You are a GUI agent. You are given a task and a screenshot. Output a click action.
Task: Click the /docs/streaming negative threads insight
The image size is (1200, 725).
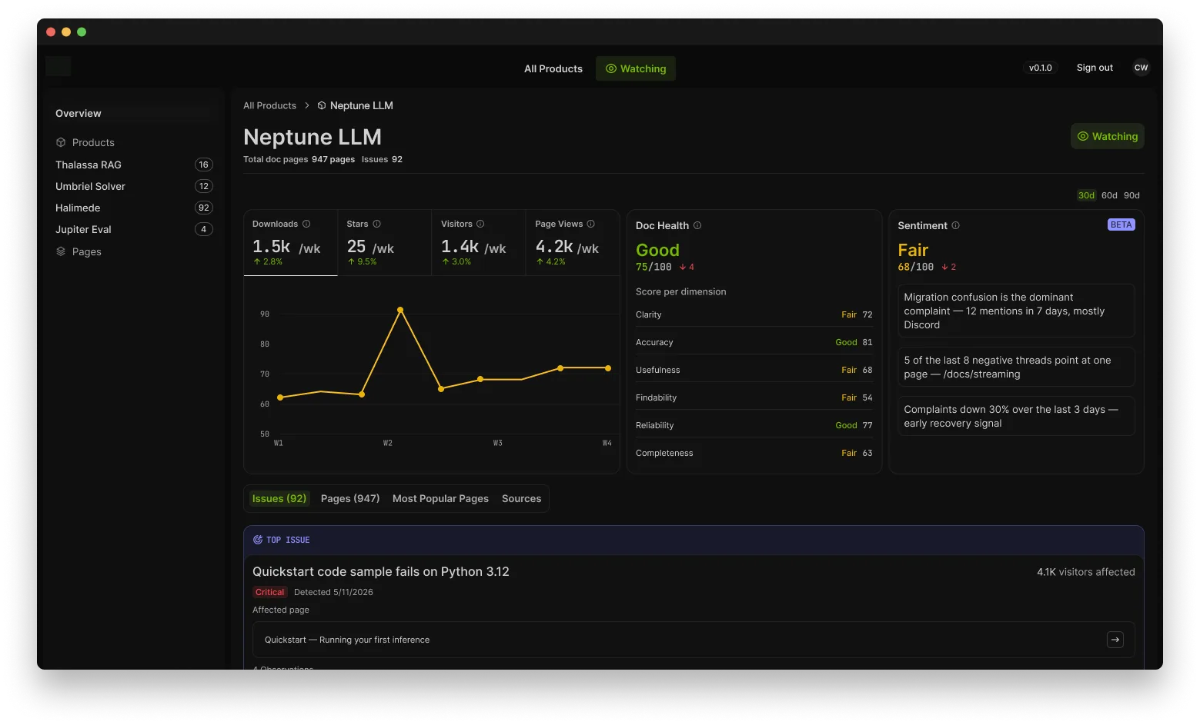(x=1016, y=367)
